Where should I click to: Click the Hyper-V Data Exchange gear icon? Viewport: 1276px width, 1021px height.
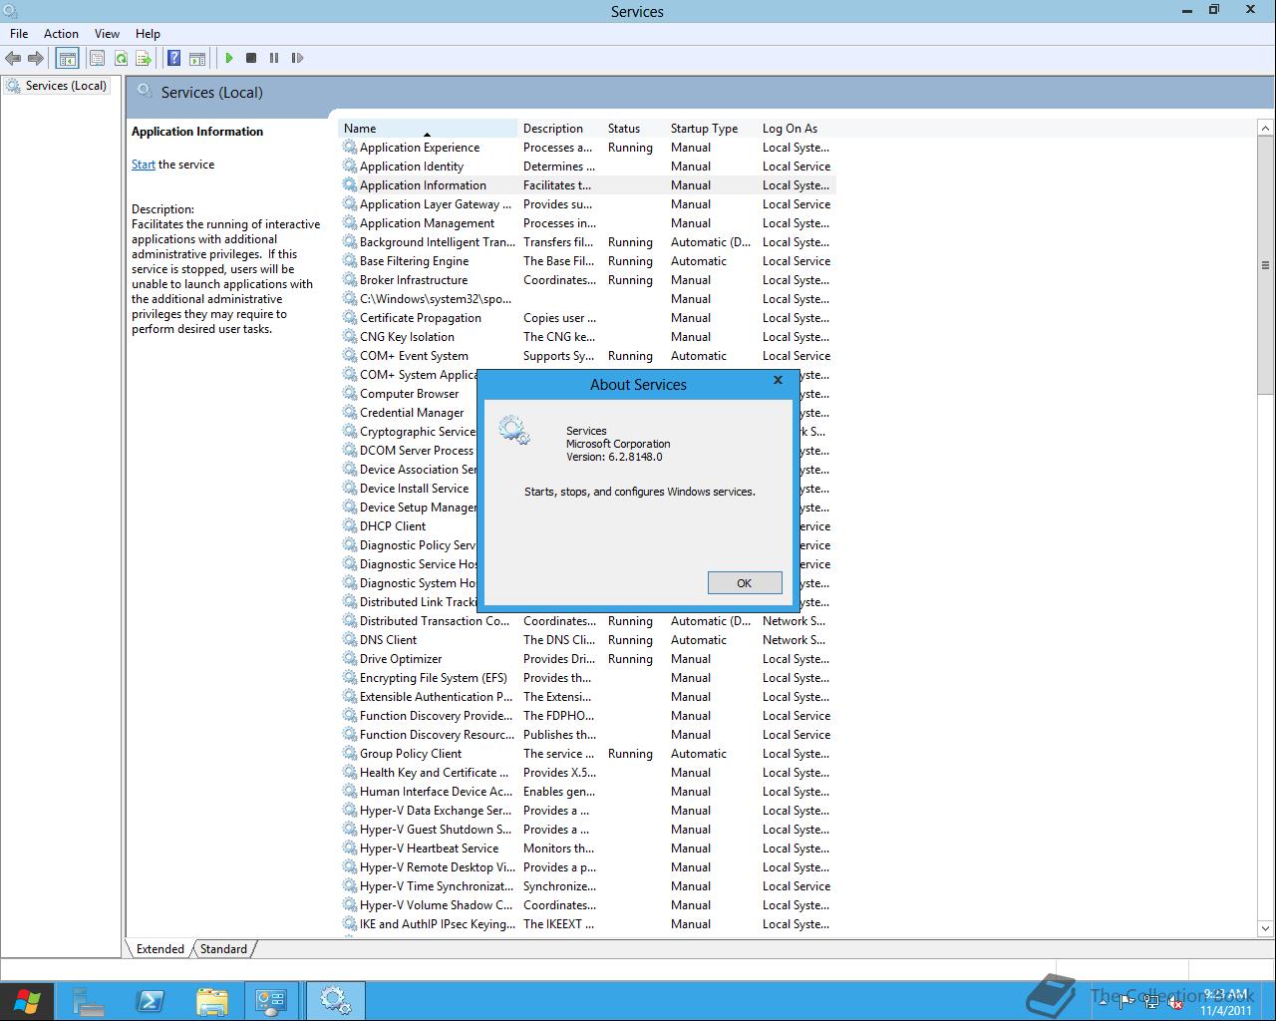350,811
